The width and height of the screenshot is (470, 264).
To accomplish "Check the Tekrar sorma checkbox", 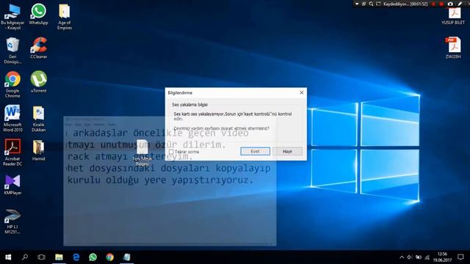I will [171, 152].
